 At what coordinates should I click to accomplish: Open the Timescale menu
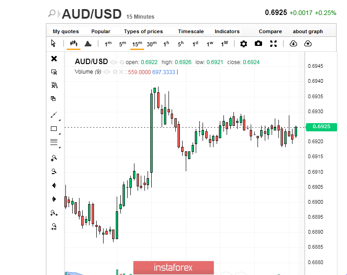coord(191,31)
